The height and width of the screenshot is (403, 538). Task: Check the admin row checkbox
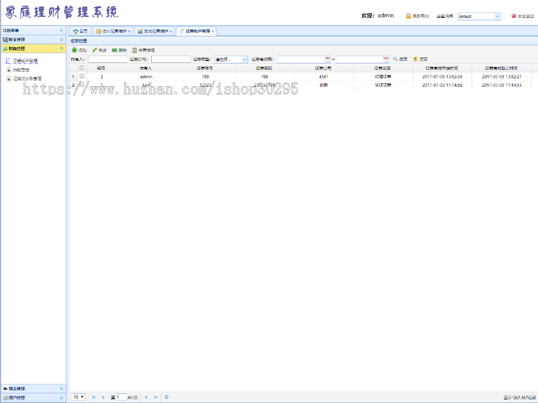click(x=82, y=76)
